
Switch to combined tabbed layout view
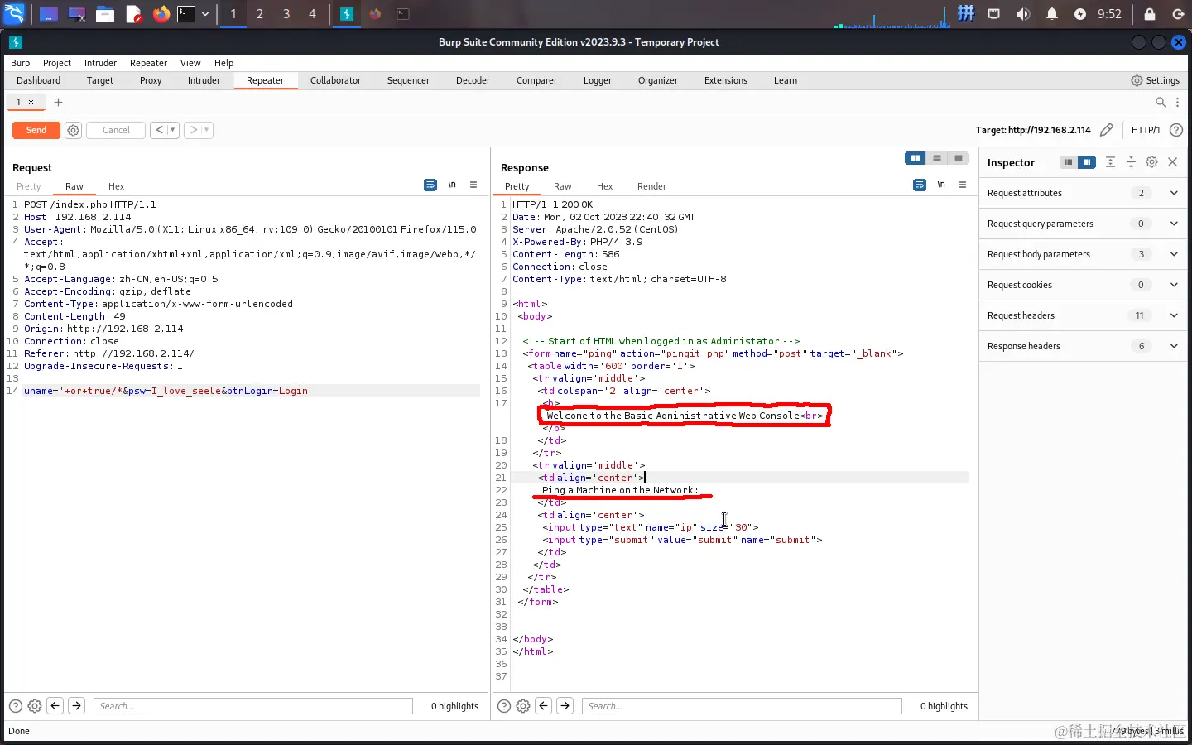959,158
